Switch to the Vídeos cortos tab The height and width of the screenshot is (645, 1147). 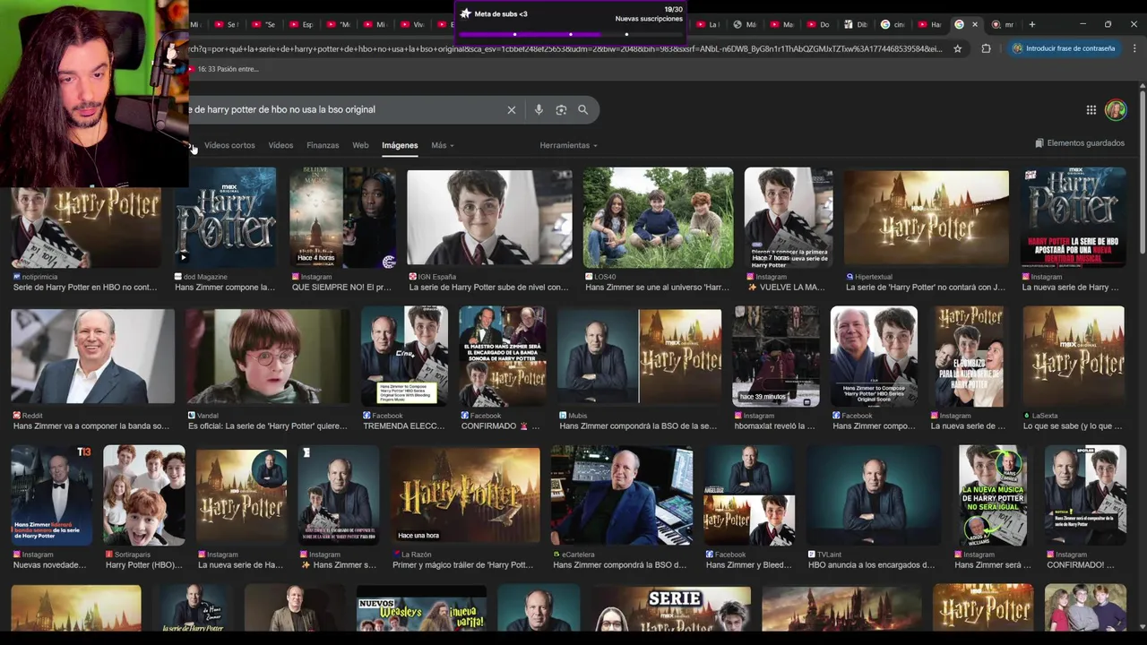229,145
